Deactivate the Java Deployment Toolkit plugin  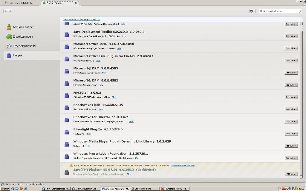pos(291,36)
